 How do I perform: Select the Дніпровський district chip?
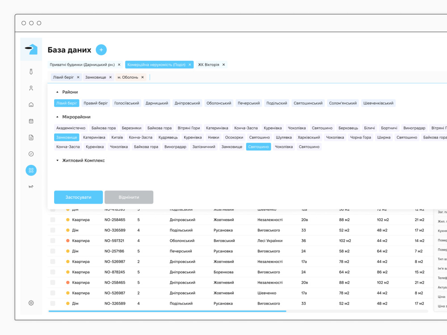point(187,103)
